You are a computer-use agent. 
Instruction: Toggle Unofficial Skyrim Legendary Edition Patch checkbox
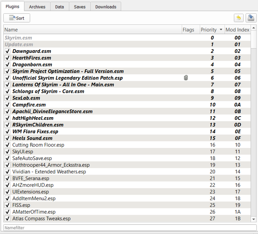(x=8, y=78)
